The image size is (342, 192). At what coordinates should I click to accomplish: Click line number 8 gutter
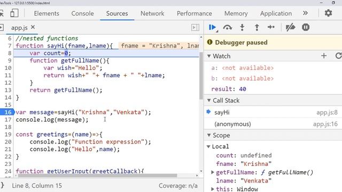10,53
